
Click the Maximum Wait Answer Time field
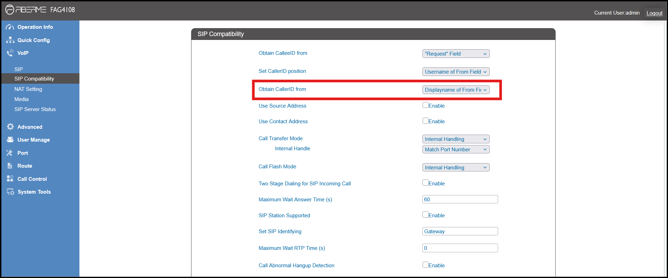tap(460, 199)
